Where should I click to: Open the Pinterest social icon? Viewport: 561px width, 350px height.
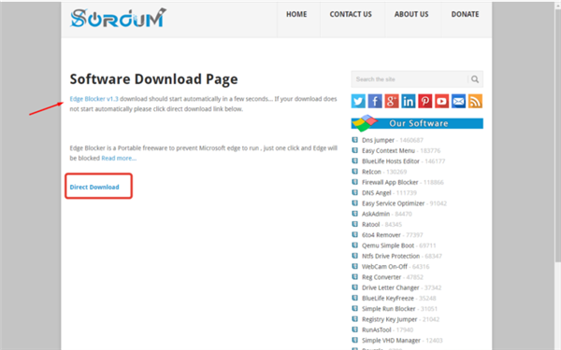(425, 101)
